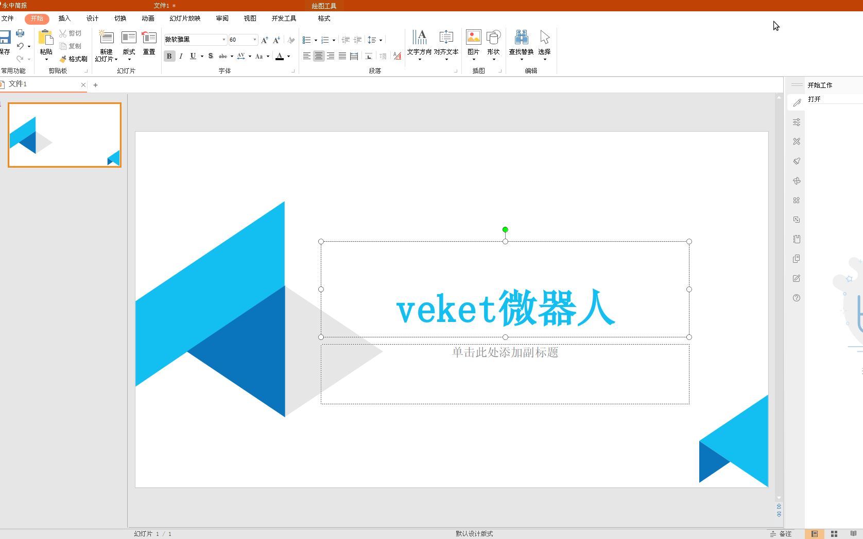Click the 对齐文本 align text icon

(x=446, y=37)
